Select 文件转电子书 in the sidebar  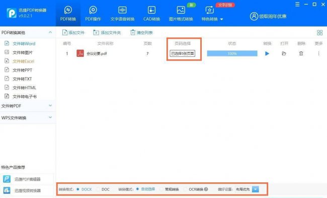[x=25, y=96]
